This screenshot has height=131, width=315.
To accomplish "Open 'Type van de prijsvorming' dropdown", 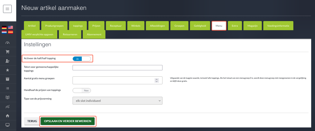I will 117,101.
